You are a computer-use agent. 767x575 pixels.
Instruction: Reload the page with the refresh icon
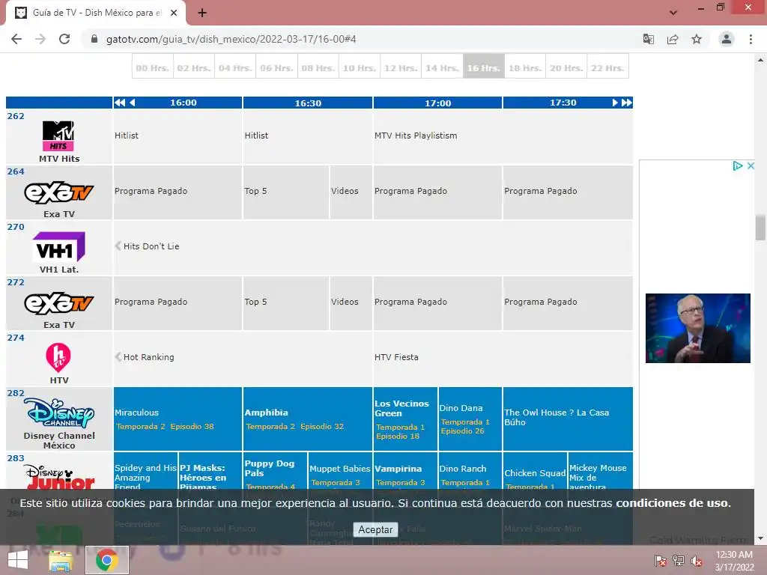click(x=64, y=39)
